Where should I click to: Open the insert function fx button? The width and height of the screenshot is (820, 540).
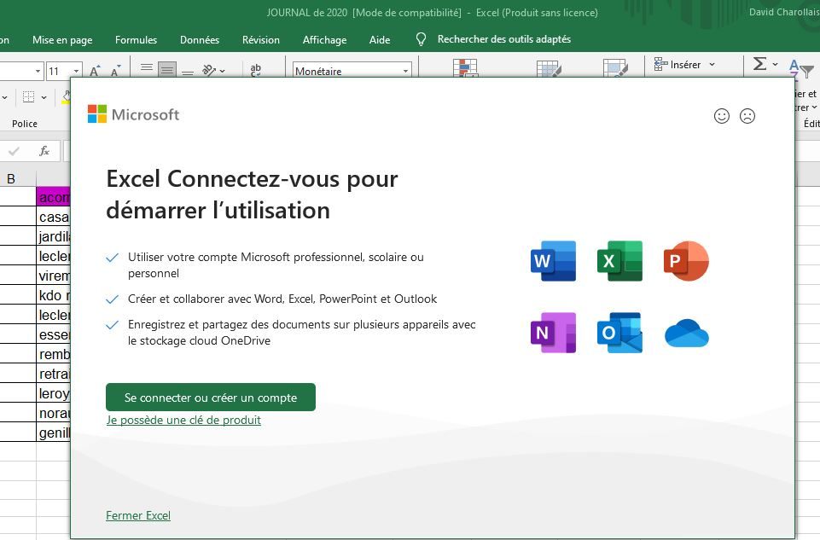pyautogui.click(x=44, y=151)
